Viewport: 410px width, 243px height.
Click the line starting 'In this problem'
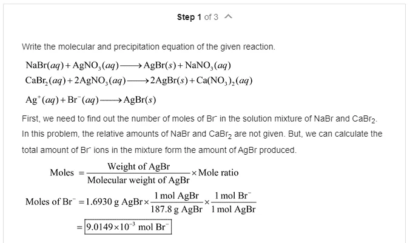click(202, 134)
